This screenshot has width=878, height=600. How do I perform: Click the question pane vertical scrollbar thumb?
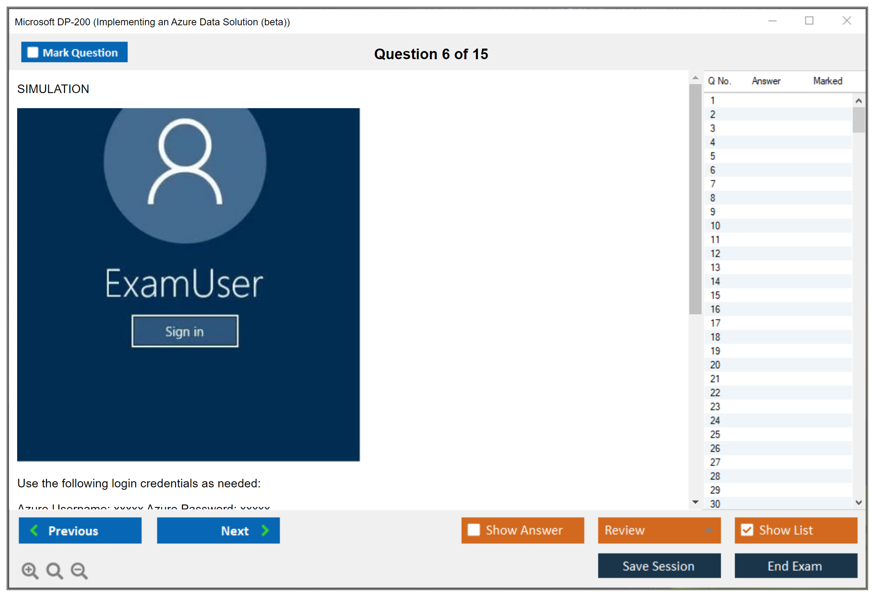tap(695, 200)
